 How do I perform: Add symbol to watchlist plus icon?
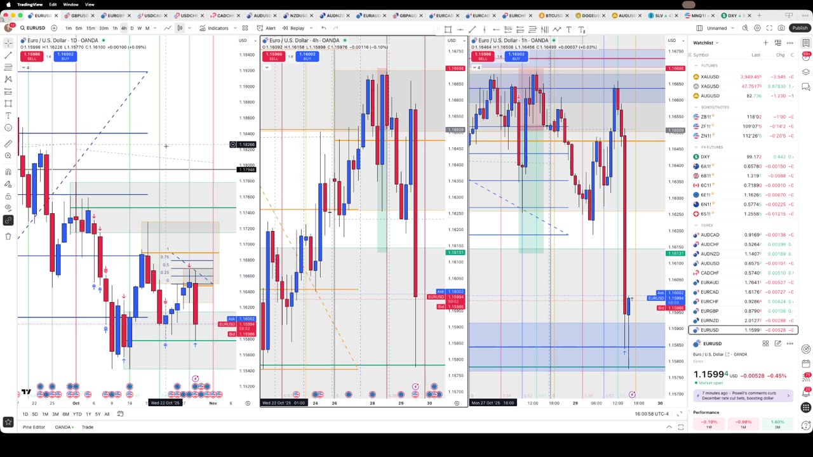click(x=766, y=43)
